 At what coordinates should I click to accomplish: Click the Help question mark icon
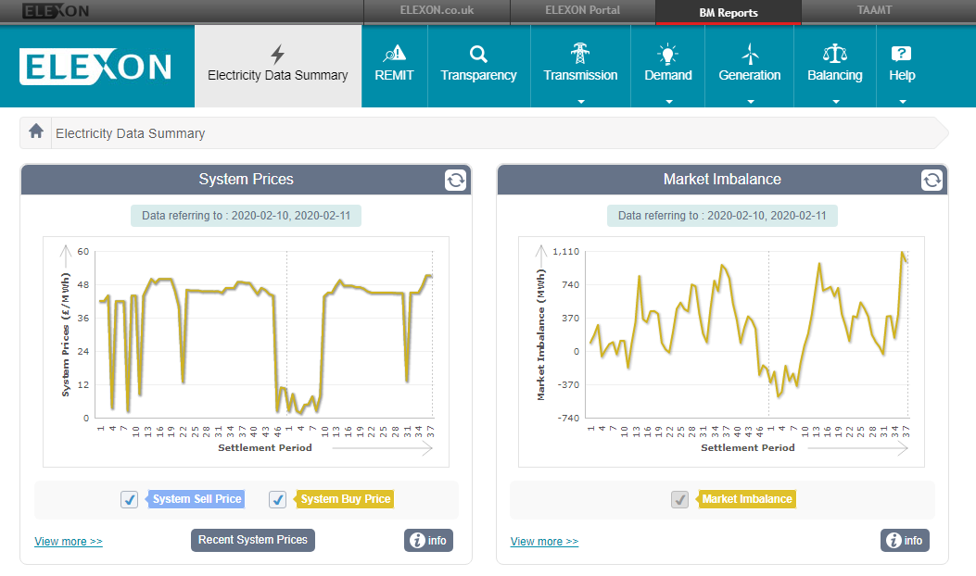(901, 54)
